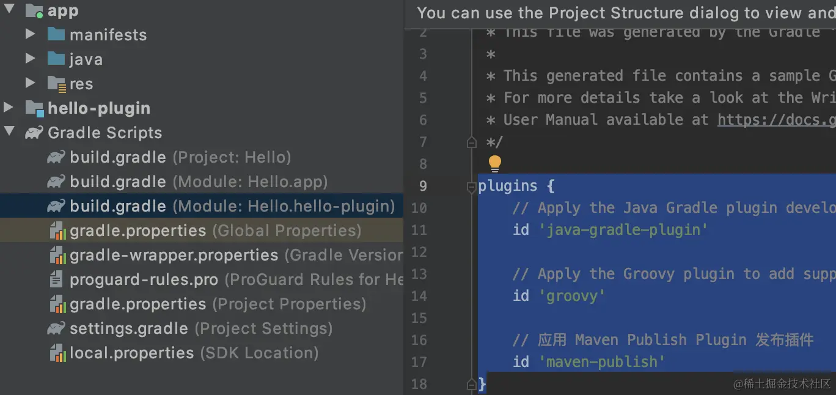This screenshot has width=836, height=395.
Task: Select gradle.properties (Global Properties) file
Action: 137,231
